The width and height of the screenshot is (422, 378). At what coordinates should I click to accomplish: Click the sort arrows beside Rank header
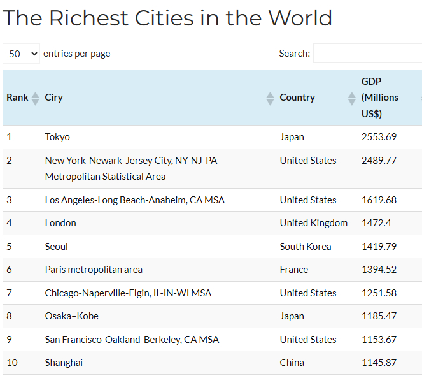[35, 98]
